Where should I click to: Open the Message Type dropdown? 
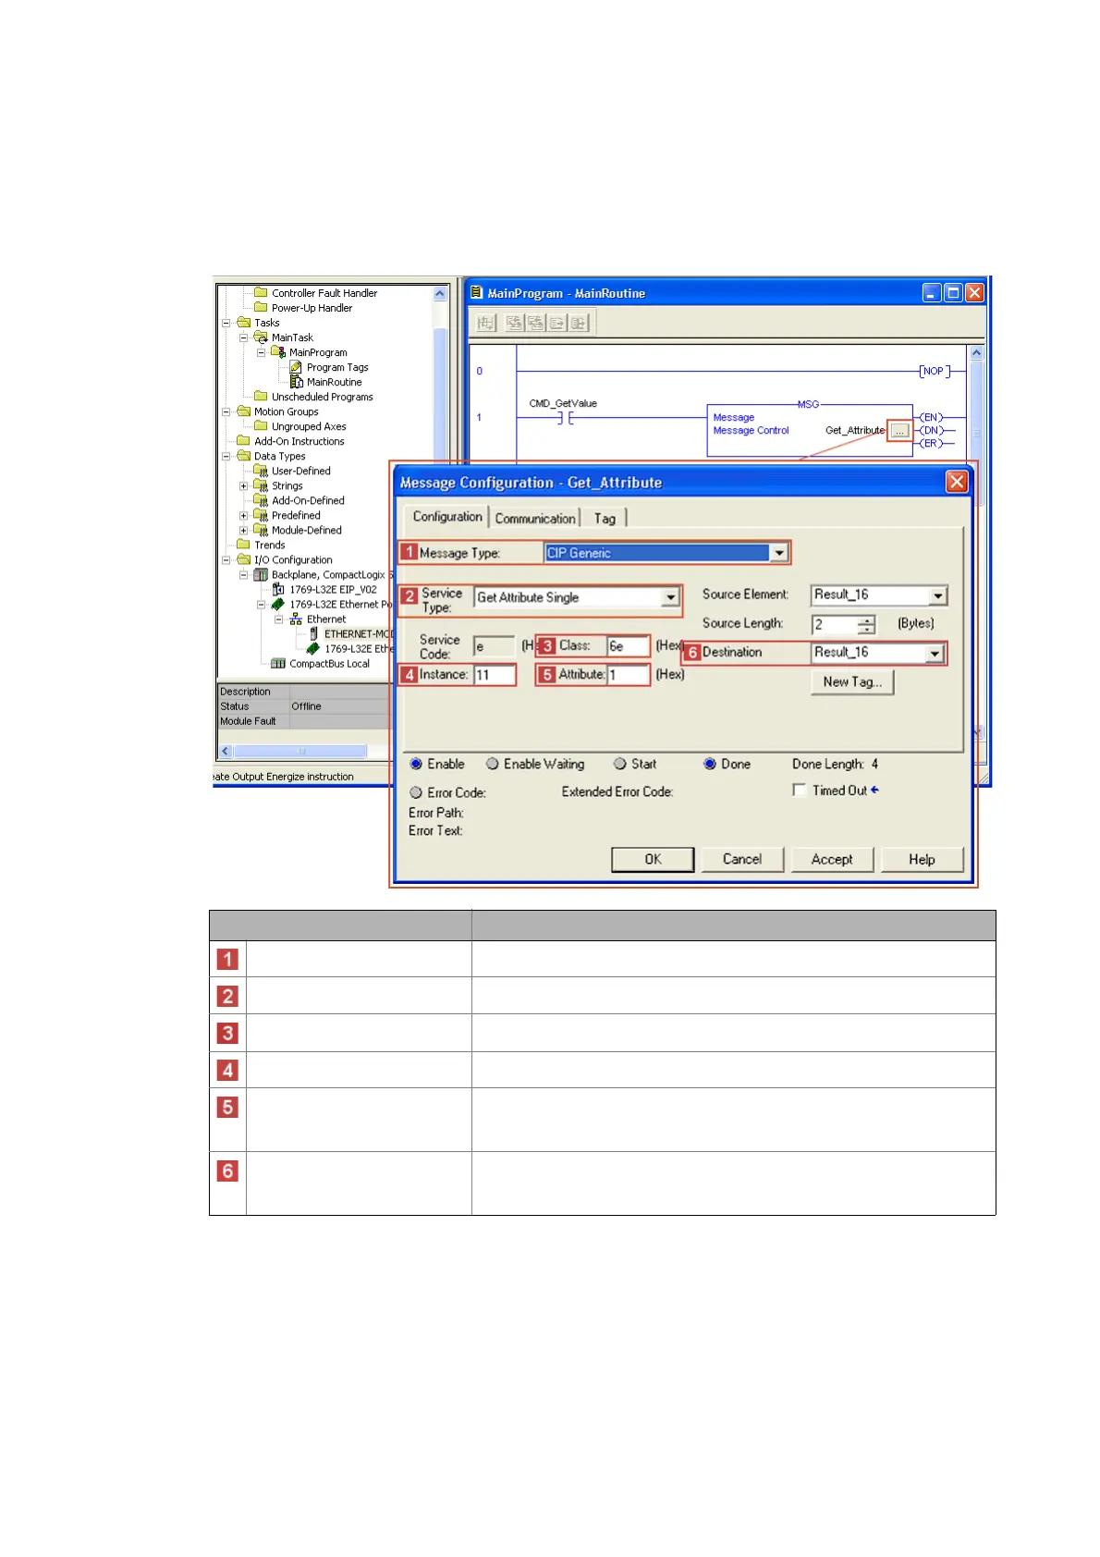(x=779, y=553)
